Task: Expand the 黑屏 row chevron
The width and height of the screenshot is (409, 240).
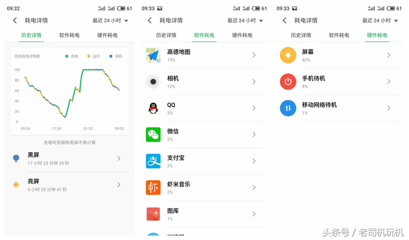Action: (119, 158)
